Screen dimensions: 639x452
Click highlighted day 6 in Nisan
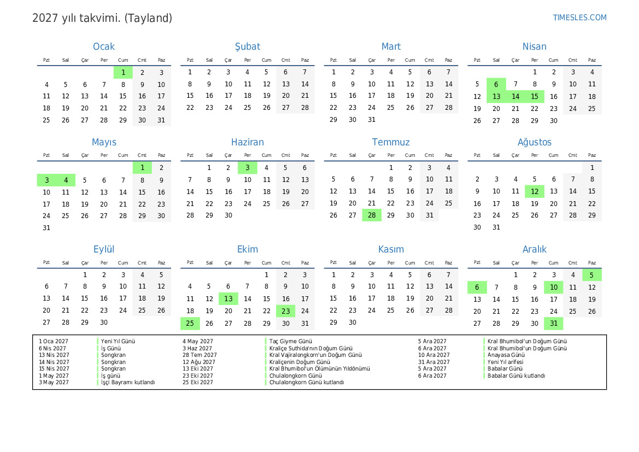coord(496,84)
